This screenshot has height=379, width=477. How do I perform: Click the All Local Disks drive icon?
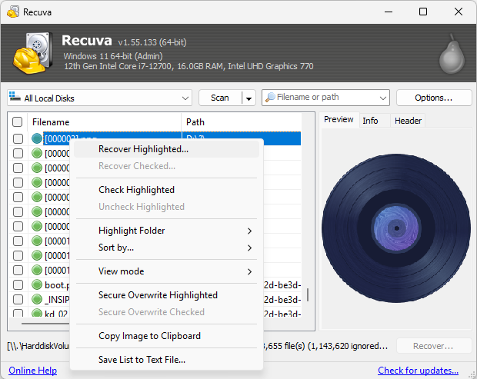point(15,96)
